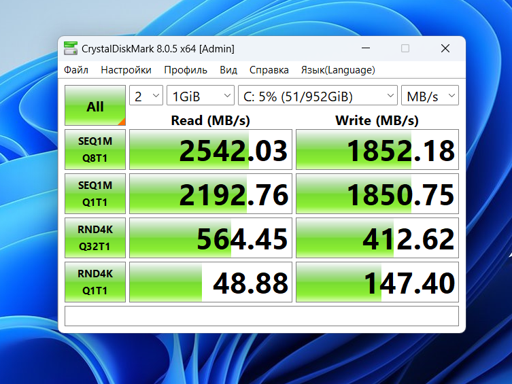512x384 pixels.
Task: Run the SEQ1M Q1T1 test
Action: pos(95,194)
